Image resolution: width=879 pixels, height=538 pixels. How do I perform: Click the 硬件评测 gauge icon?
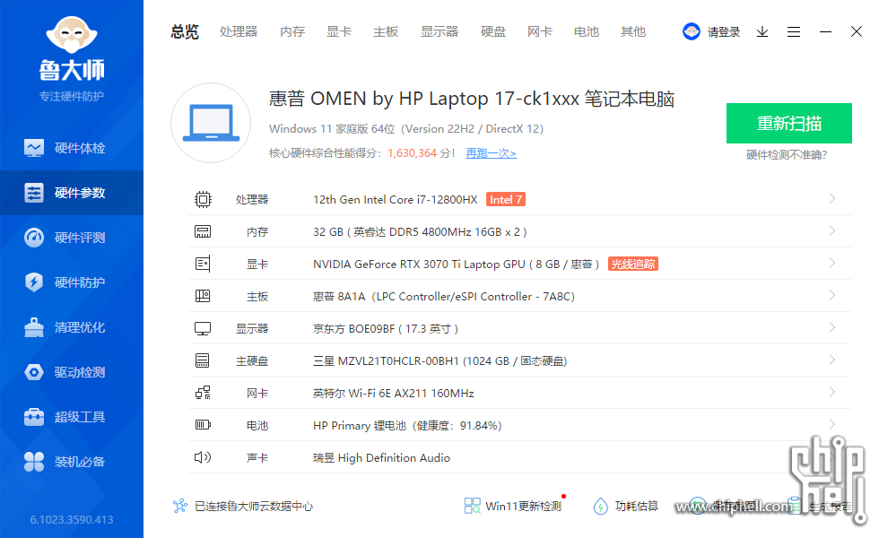click(x=34, y=238)
